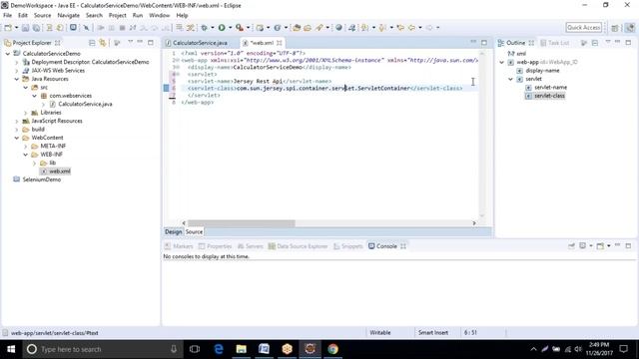Collapse the servlet node in Outline
Screen dimensions: 639x359
(x=510, y=79)
